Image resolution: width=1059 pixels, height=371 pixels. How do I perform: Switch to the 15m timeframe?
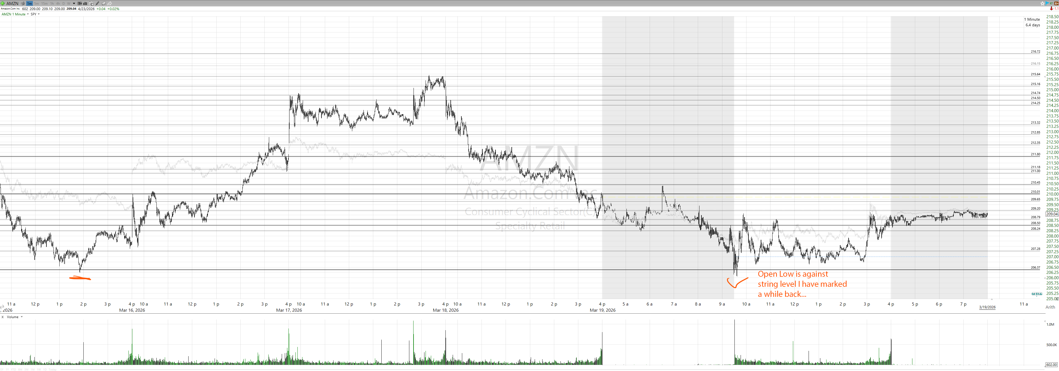[44, 3]
